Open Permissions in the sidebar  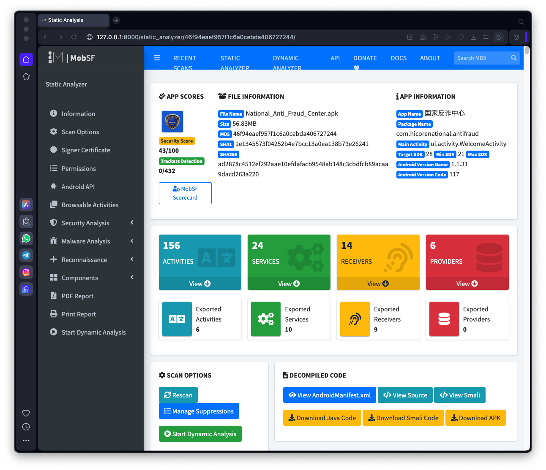[x=79, y=168]
